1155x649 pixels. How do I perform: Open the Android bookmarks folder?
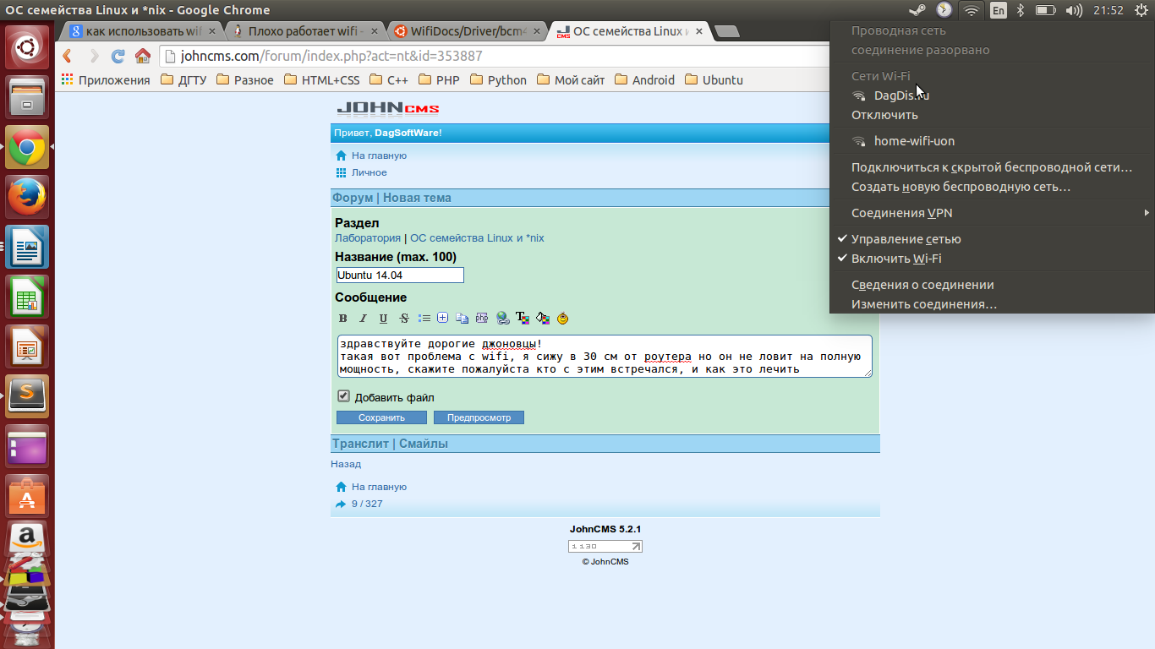pyautogui.click(x=644, y=80)
